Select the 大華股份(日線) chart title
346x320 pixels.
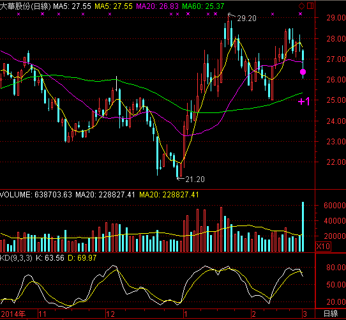pos(26,6)
